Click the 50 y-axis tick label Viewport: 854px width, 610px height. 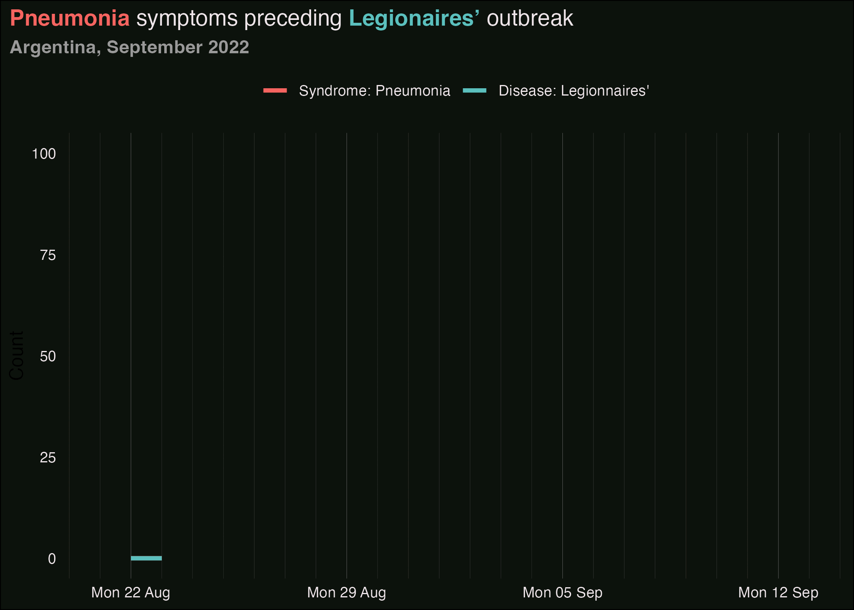pos(48,356)
